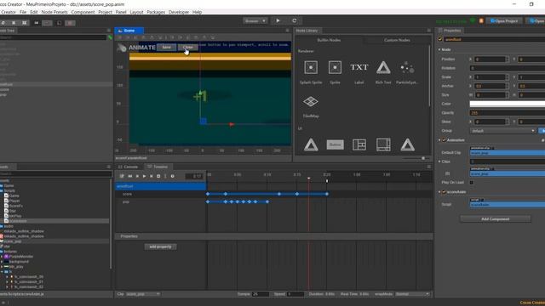Open the Scene panel menu icon
The image size is (545, 306).
(x=287, y=31)
